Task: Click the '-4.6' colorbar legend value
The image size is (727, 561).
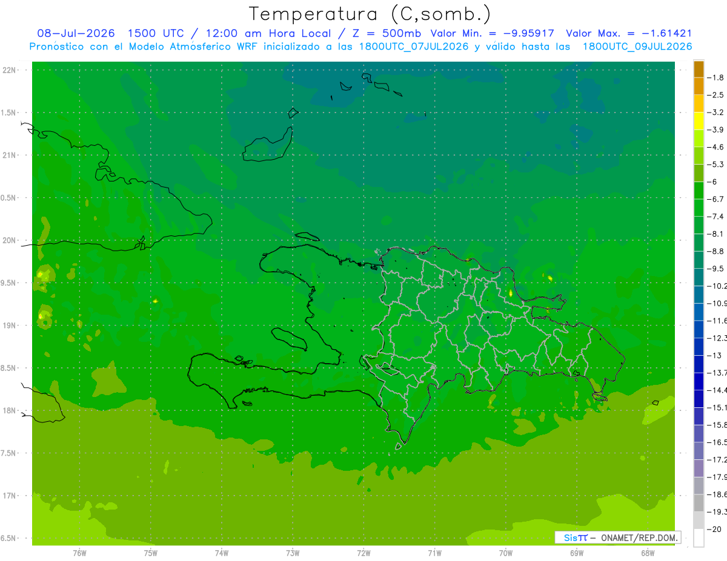Action: (715, 147)
